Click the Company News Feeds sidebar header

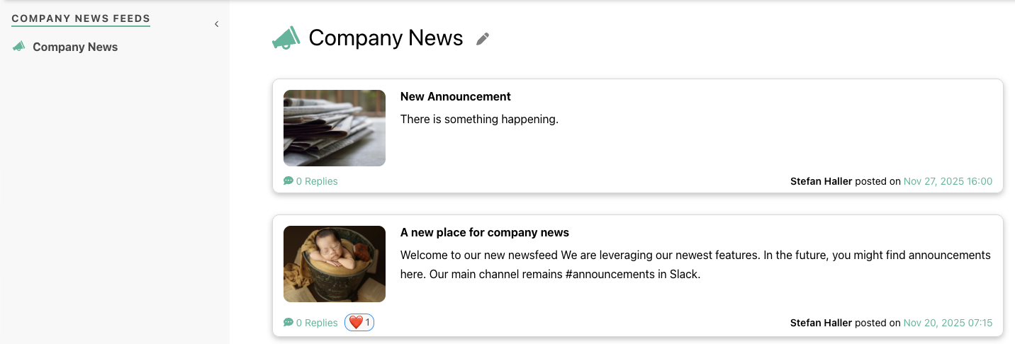click(81, 18)
